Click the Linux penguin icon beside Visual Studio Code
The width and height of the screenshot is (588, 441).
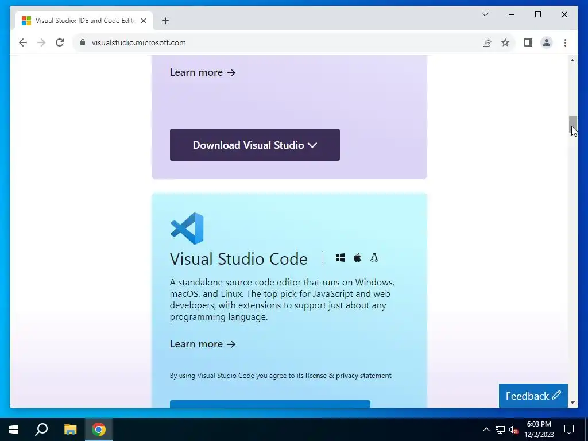pos(374,257)
